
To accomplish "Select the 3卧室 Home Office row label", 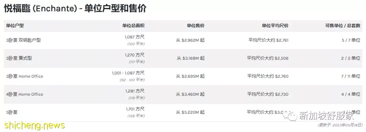I will click(x=24, y=76).
